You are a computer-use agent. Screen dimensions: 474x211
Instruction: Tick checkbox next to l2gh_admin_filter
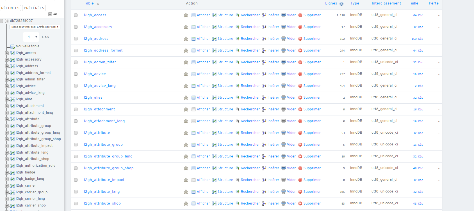point(76,62)
